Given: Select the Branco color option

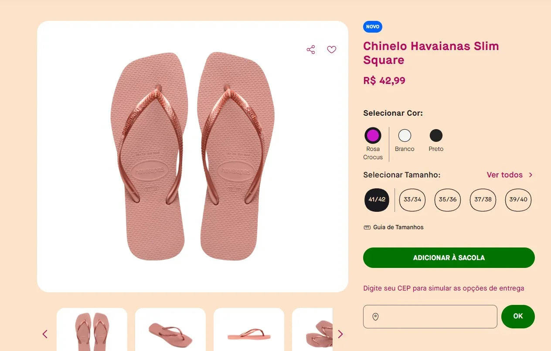Looking at the screenshot, I should [404, 136].
